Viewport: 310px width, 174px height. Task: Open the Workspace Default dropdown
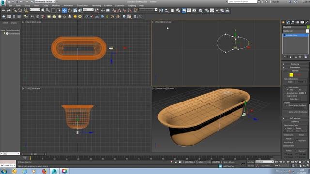45,2
